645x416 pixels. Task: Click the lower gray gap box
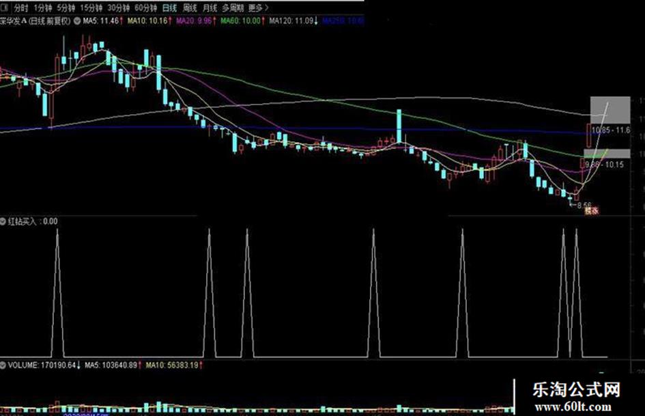(x=607, y=154)
